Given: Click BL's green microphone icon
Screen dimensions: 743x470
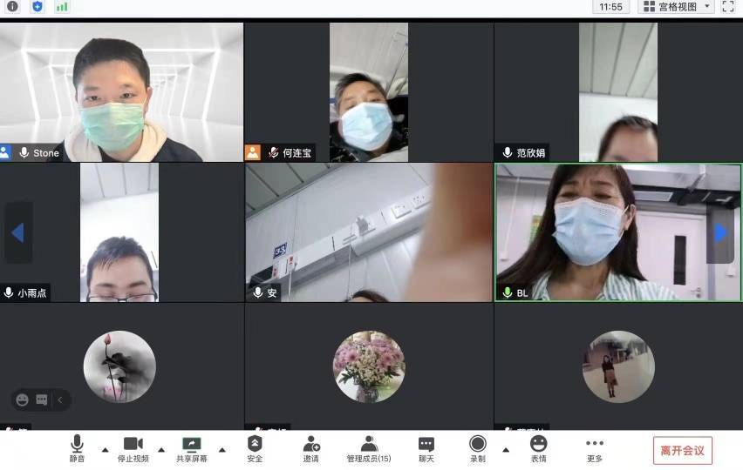Looking at the screenshot, I should click(507, 292).
